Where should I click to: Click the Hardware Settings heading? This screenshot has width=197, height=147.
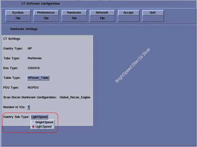pos(24,29)
